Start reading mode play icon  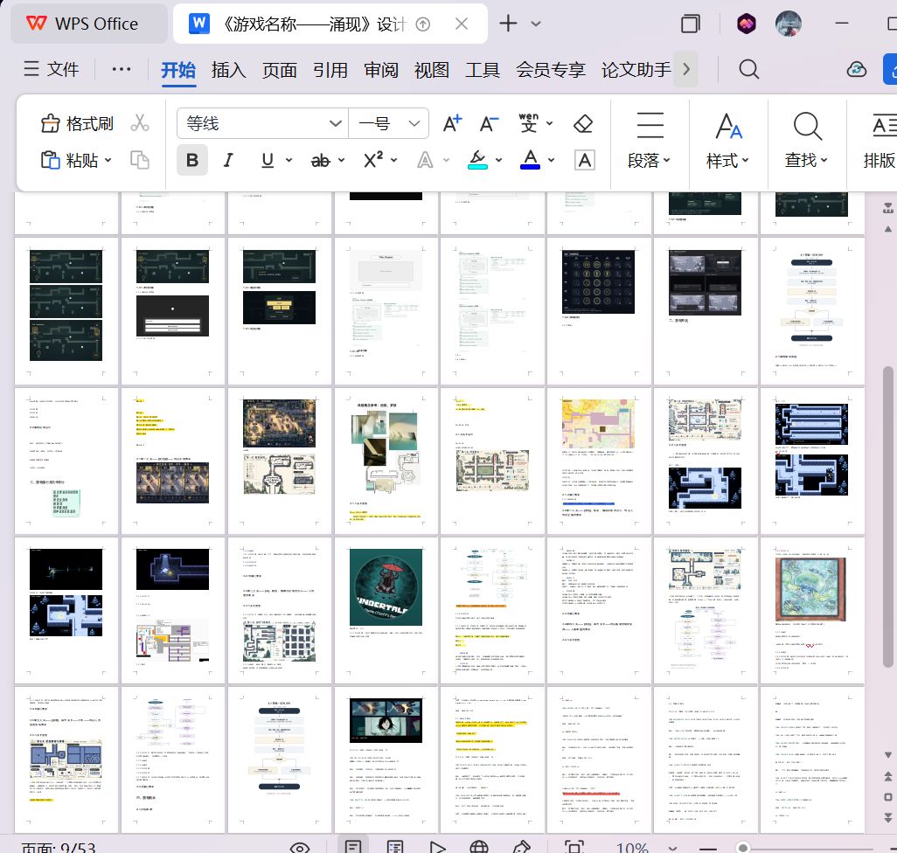click(438, 847)
